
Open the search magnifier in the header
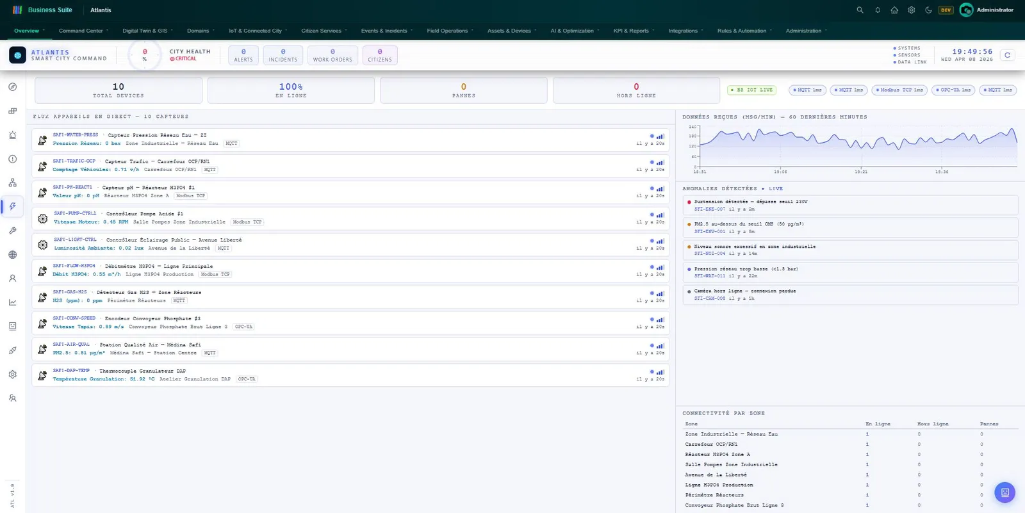[860, 10]
